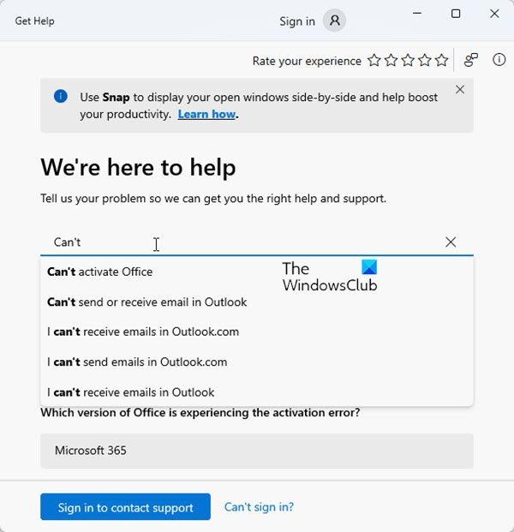Open the Can't sign in? link
This screenshot has height=532, width=514.
click(259, 507)
